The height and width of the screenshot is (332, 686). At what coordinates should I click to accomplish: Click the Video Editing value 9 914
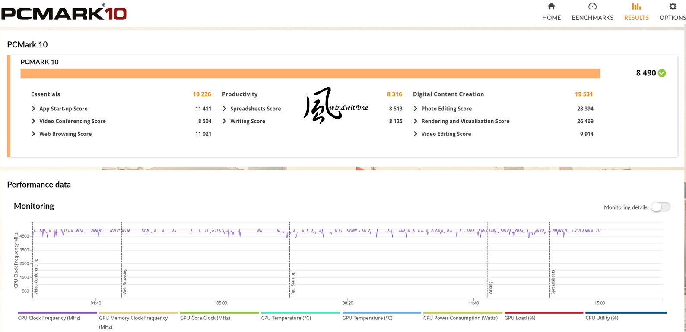coord(587,134)
